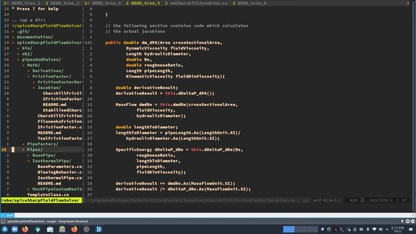Open the Wi-Fi network tray icon

point(374,229)
